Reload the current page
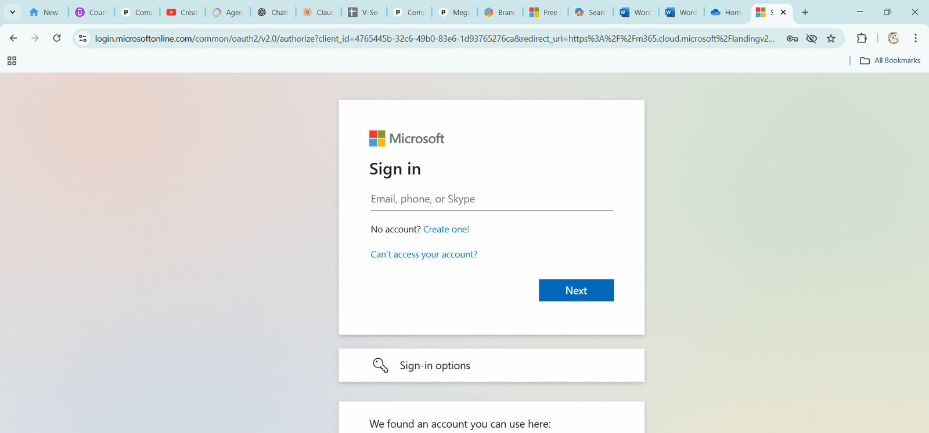Image resolution: width=929 pixels, height=433 pixels. tap(57, 38)
